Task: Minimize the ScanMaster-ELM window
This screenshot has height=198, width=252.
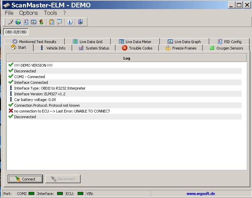Action: coord(231,5)
